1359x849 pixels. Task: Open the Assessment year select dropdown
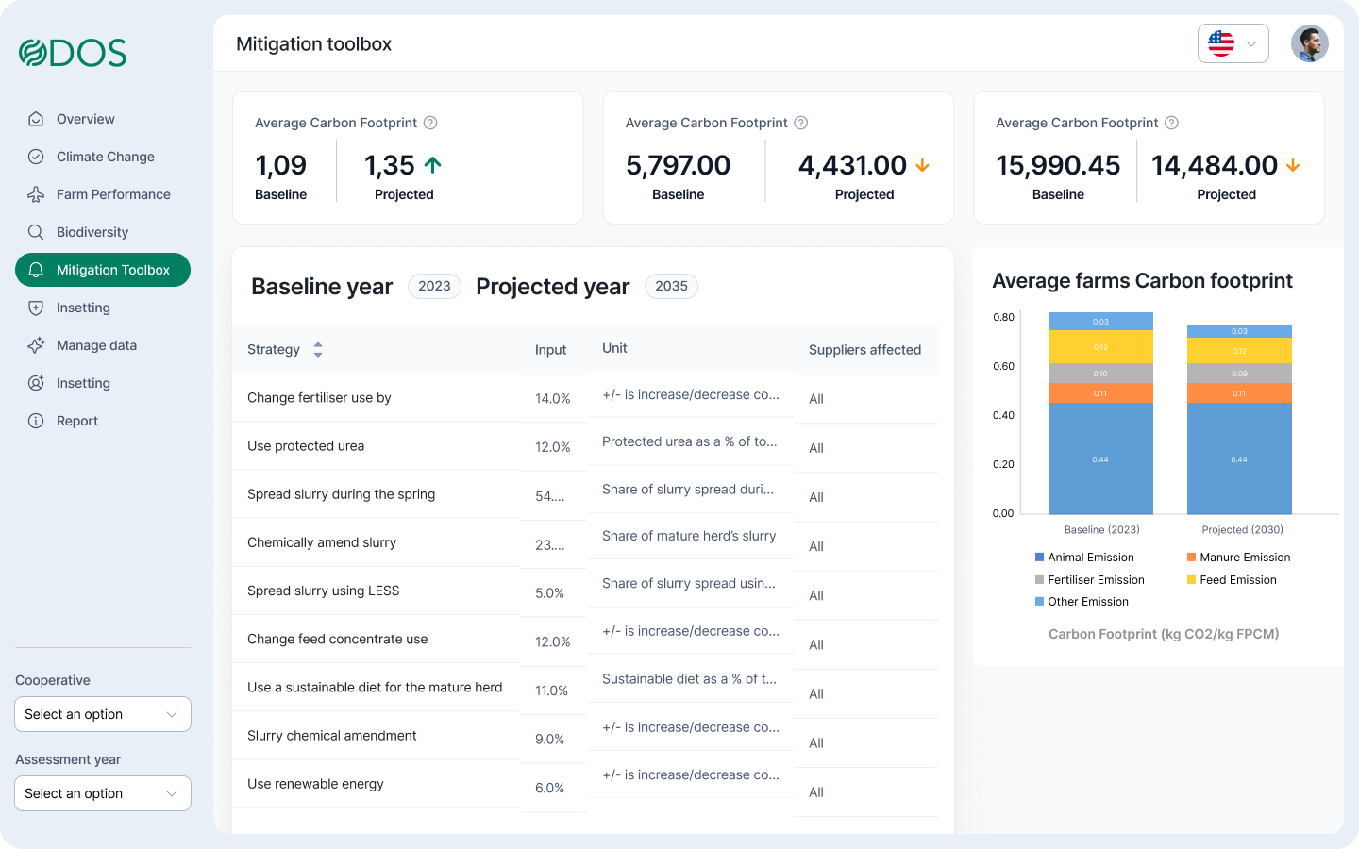[103, 793]
